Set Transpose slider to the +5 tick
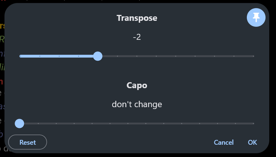The image size is (276, 157). click(x=234, y=56)
